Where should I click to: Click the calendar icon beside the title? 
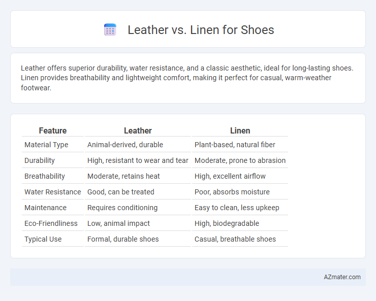[x=110, y=29]
